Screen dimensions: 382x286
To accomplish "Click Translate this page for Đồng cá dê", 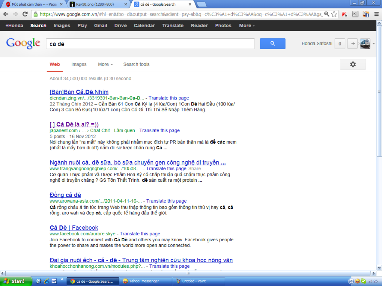I will [166, 201].
